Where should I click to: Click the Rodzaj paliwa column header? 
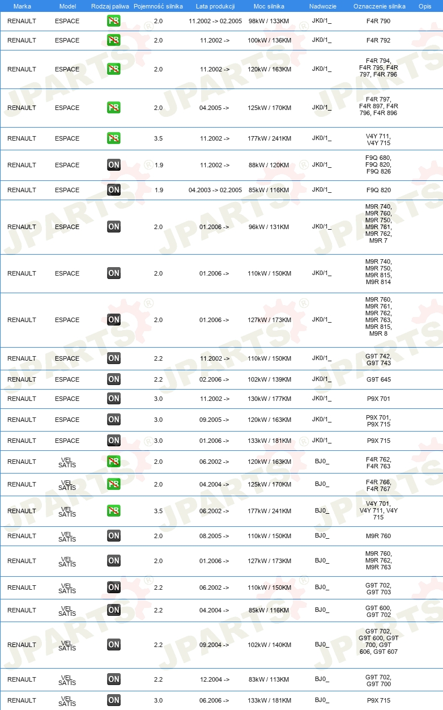[x=110, y=6]
